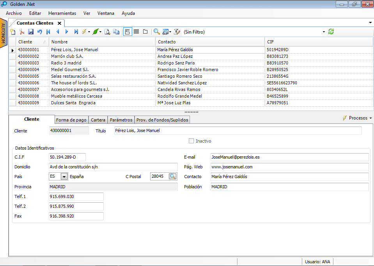Click the scissors delete icon
The width and height of the screenshot is (374, 266).
tap(22, 32)
